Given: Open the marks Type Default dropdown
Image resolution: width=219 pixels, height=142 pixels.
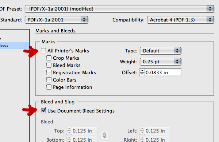Looking at the screenshot, I should 161,51.
